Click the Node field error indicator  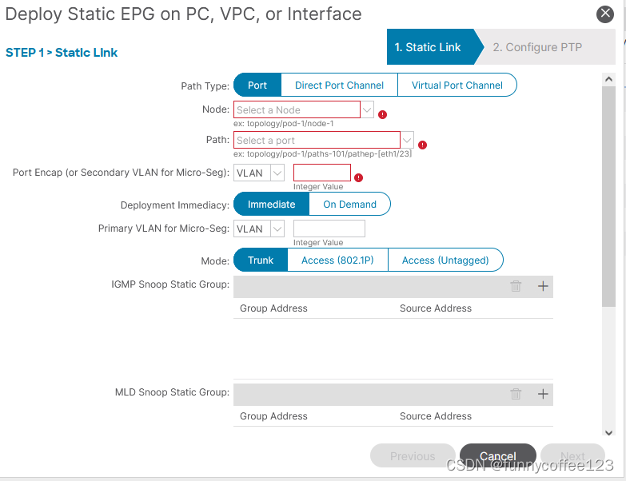tap(382, 114)
